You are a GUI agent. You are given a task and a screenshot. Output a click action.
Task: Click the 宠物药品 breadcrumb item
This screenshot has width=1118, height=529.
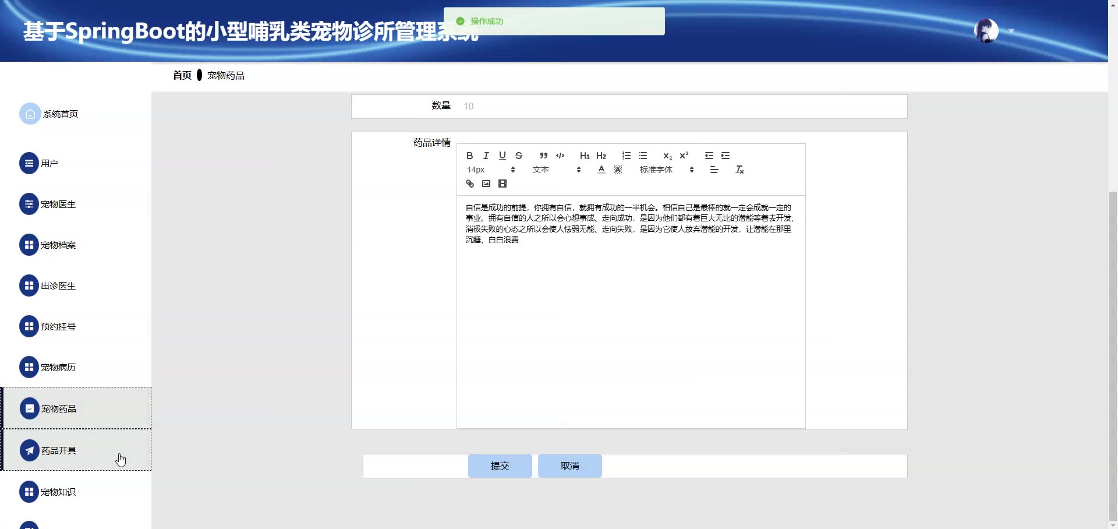click(x=226, y=76)
